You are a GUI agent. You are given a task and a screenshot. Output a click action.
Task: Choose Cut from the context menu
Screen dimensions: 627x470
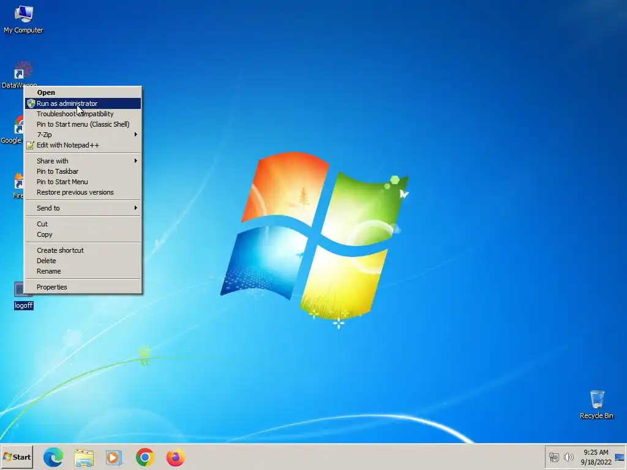(83, 224)
